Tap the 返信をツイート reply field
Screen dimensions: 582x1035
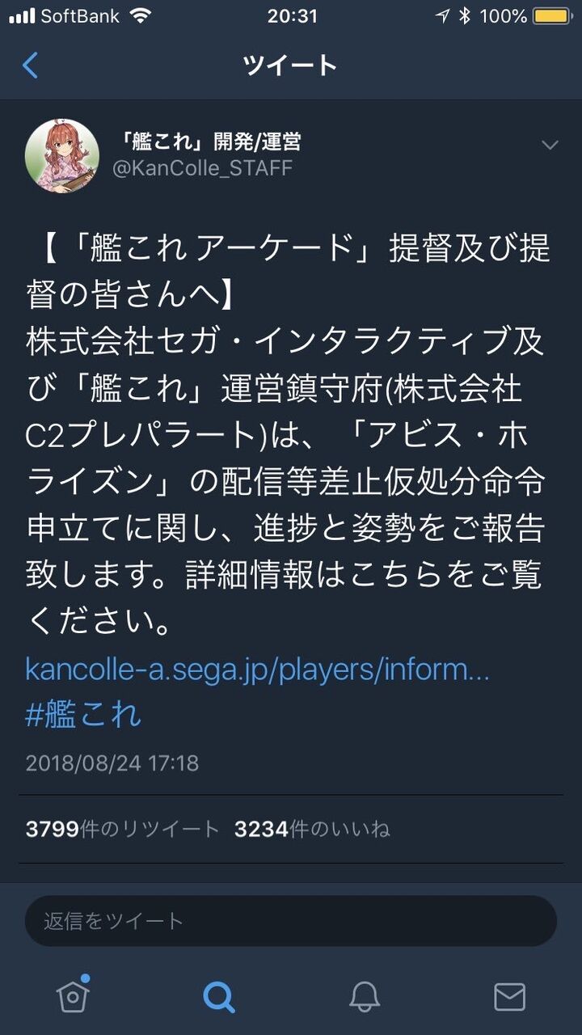291,919
